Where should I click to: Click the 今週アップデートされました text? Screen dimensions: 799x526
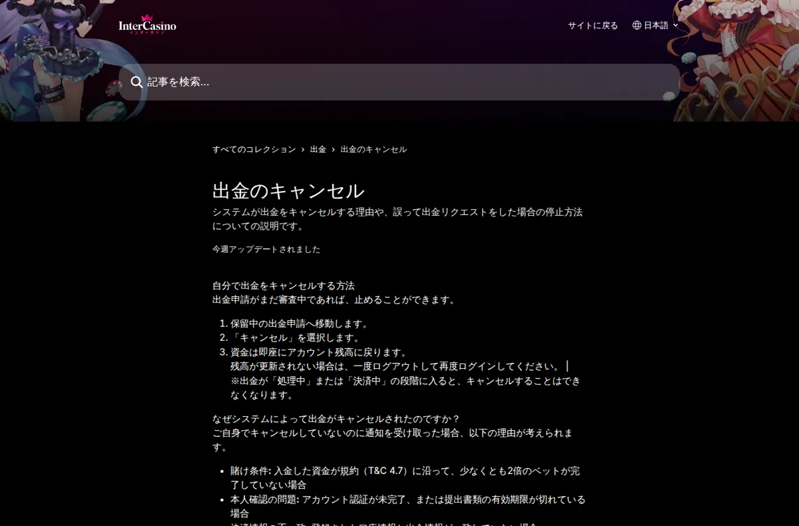266,249
